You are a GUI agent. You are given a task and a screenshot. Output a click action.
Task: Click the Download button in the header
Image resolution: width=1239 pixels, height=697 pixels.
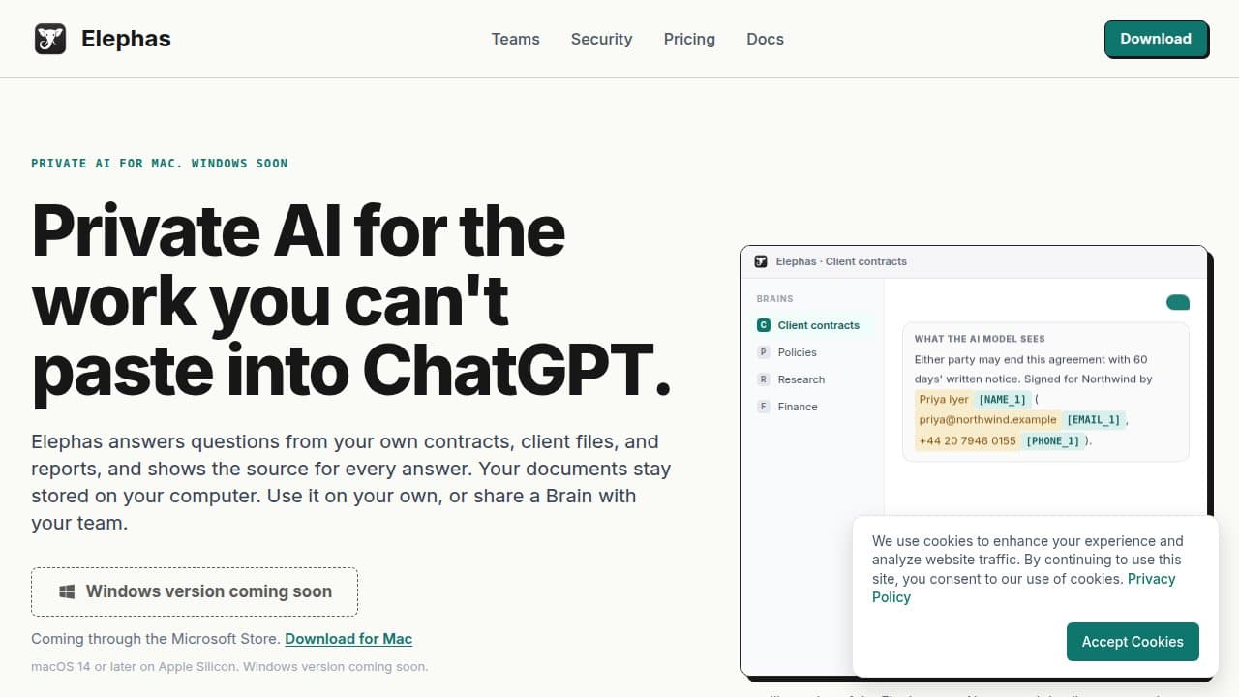pos(1156,39)
